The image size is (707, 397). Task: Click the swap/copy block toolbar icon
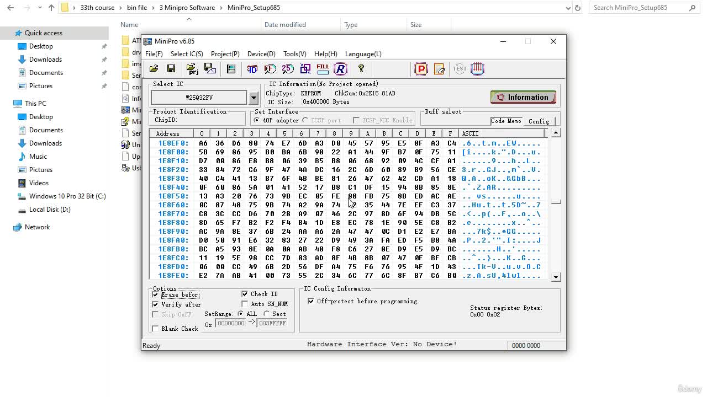coord(305,69)
